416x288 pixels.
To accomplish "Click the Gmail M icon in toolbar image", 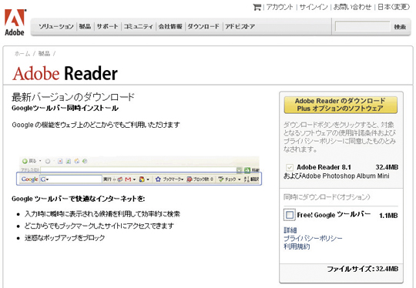I will 128,179.
